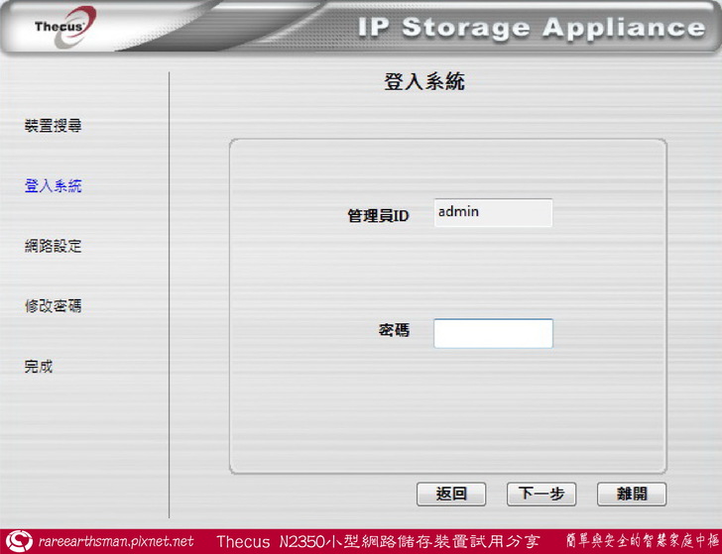Go to the 完成 step in the sidebar
This screenshot has width=722, height=554.
click(39, 367)
